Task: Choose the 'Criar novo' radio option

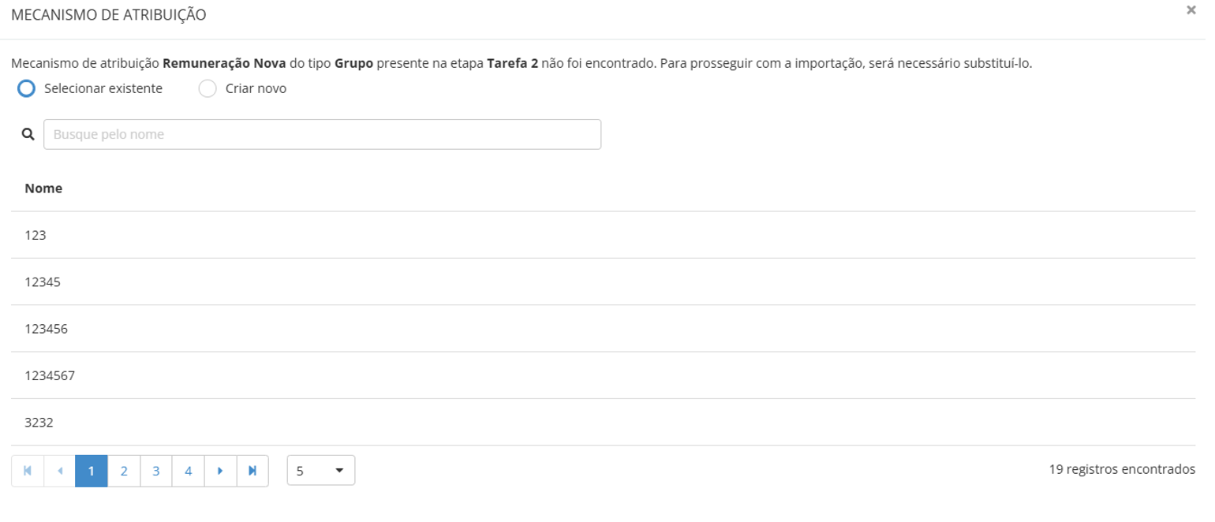Action: 207,88
